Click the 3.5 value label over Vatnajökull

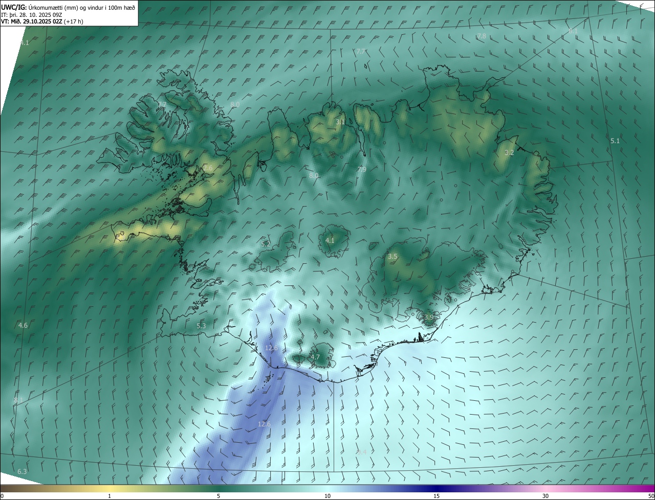tap(392, 256)
